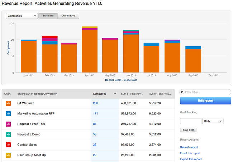This screenshot has width=233, height=162.
Task: Click the red Contact Sales chart icon
Action: pos(8,145)
